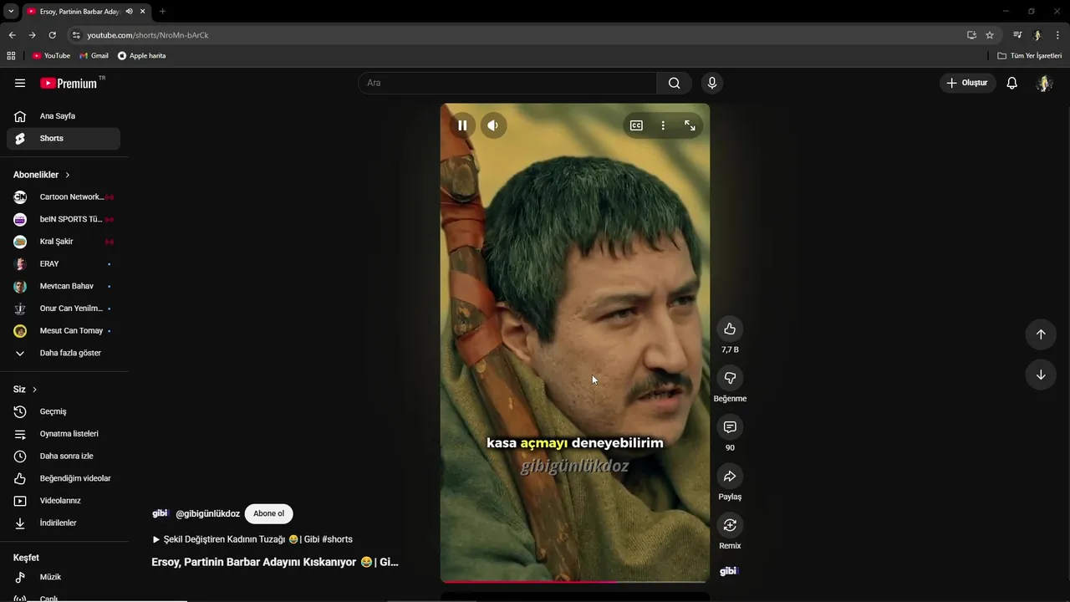Open Oynatma listeleri playlists

point(64,434)
